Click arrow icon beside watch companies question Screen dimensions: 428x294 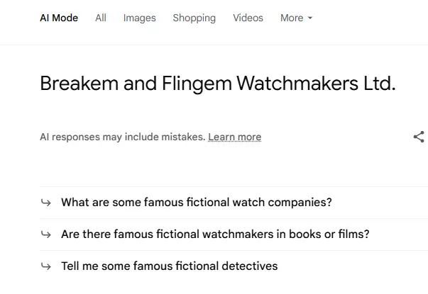pos(46,203)
